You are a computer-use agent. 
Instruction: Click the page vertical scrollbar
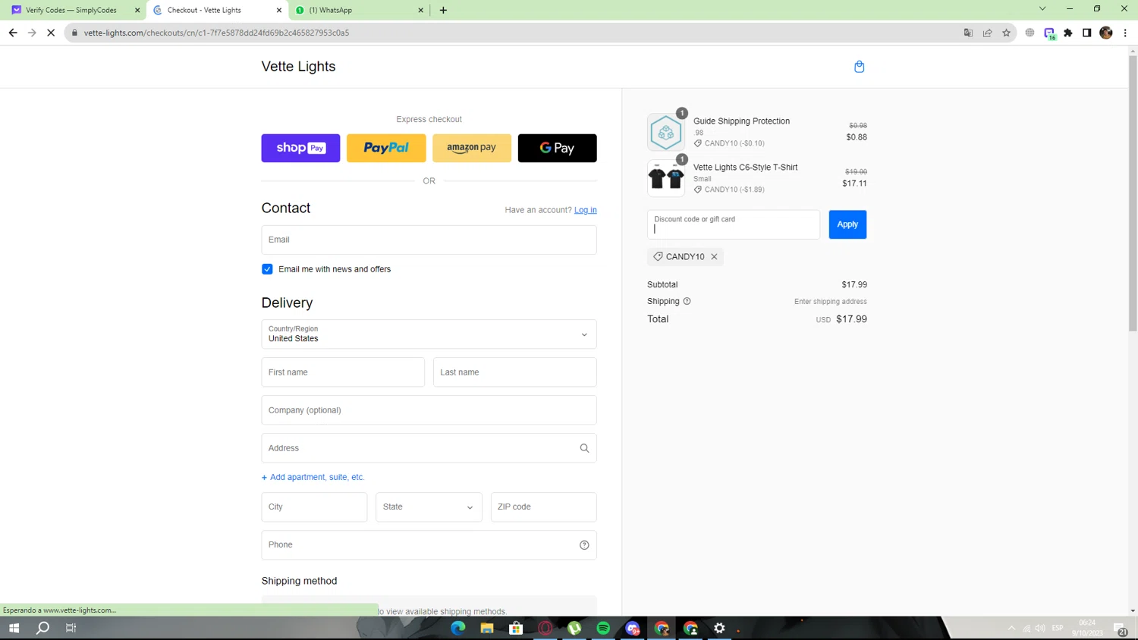(1133, 193)
